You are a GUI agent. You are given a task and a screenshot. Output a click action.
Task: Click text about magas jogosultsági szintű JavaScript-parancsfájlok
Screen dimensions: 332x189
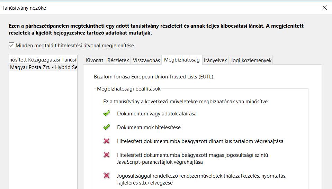click(x=192, y=159)
